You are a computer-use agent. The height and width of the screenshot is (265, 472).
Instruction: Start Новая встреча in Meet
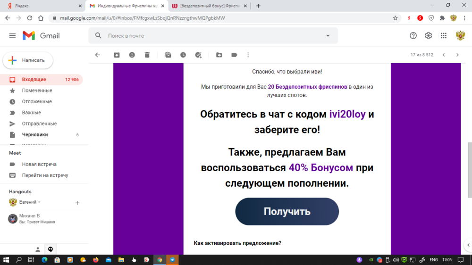coord(39,164)
